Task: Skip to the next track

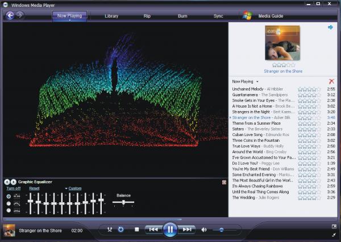Action: pos(187,229)
